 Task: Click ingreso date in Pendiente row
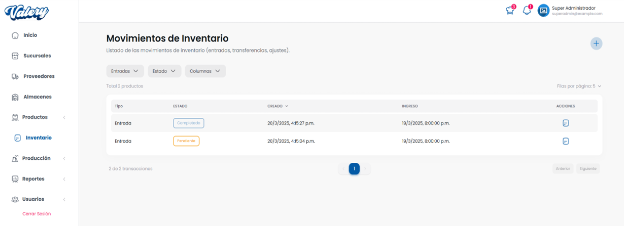(x=426, y=141)
